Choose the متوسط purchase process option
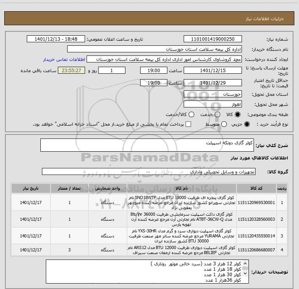The image size is (299, 289). coord(224,124)
